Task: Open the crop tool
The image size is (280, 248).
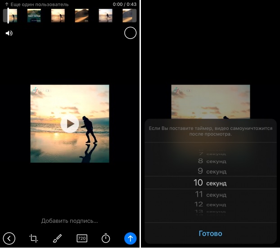Action: pos(33,238)
